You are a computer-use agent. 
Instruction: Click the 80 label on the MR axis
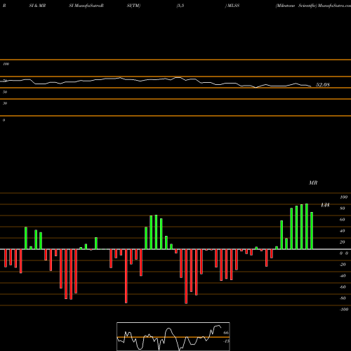[x=343, y=208]
